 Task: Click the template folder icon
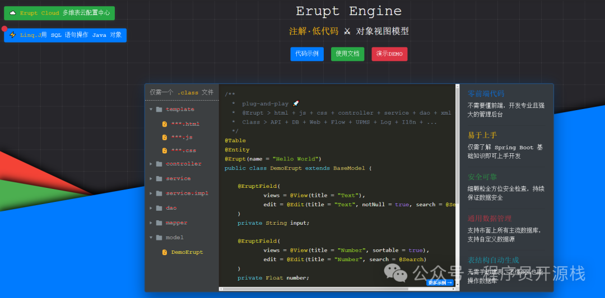(x=159, y=110)
